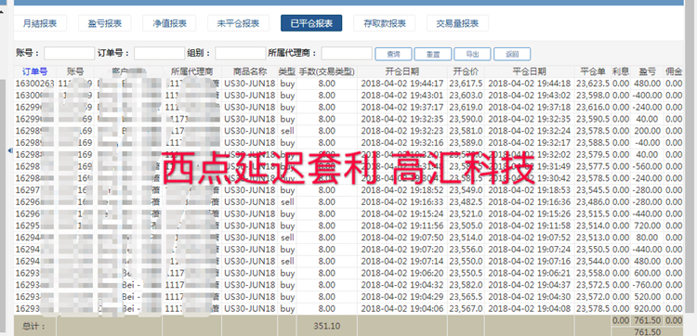Expand the left panel with the small arrow
Screen dimensions: 697x336
tap(10, 151)
